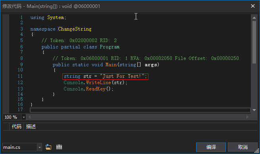260x154 pixels.
Task: Click the scrollbar up arrow
Action: click(254, 17)
